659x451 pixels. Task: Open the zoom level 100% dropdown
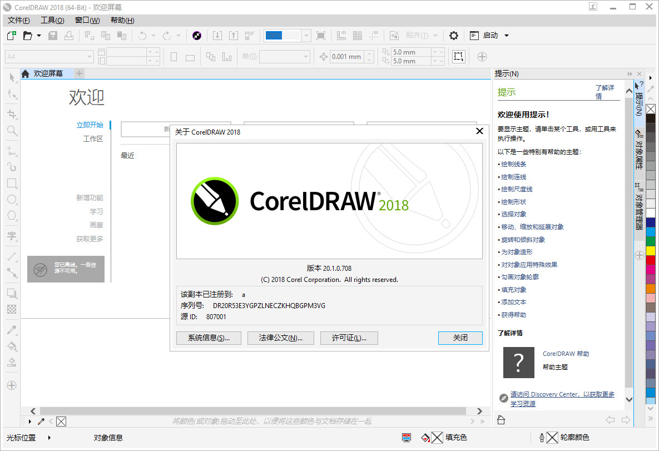click(306, 36)
